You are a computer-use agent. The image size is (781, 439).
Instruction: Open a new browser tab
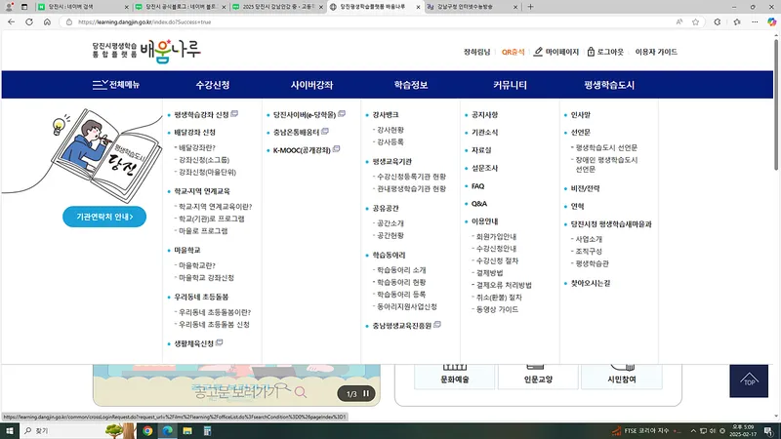tap(530, 6)
